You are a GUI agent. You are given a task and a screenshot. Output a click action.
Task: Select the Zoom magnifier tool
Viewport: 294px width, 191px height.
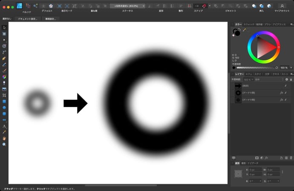[4, 144]
